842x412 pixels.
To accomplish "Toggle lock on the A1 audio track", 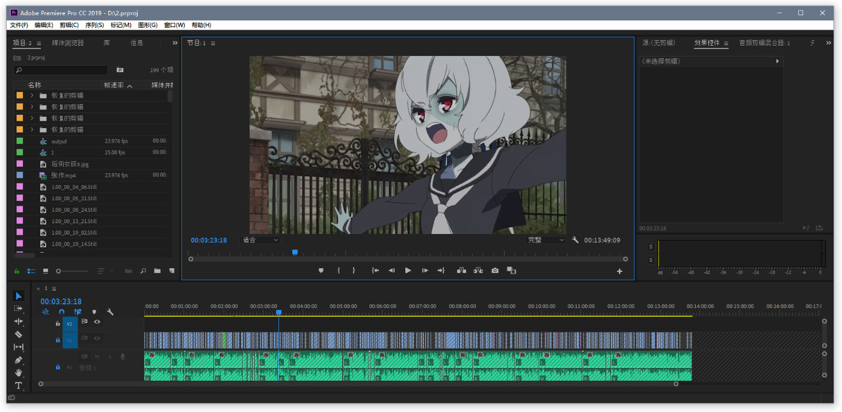I will point(58,367).
